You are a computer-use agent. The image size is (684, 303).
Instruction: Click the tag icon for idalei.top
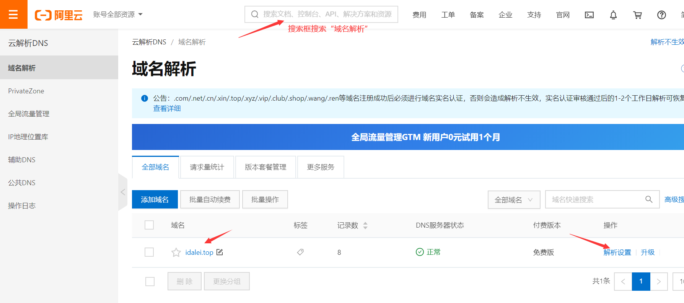[300, 252]
